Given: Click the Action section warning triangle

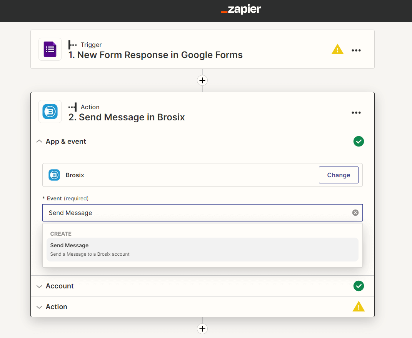Looking at the screenshot, I should [x=359, y=306].
